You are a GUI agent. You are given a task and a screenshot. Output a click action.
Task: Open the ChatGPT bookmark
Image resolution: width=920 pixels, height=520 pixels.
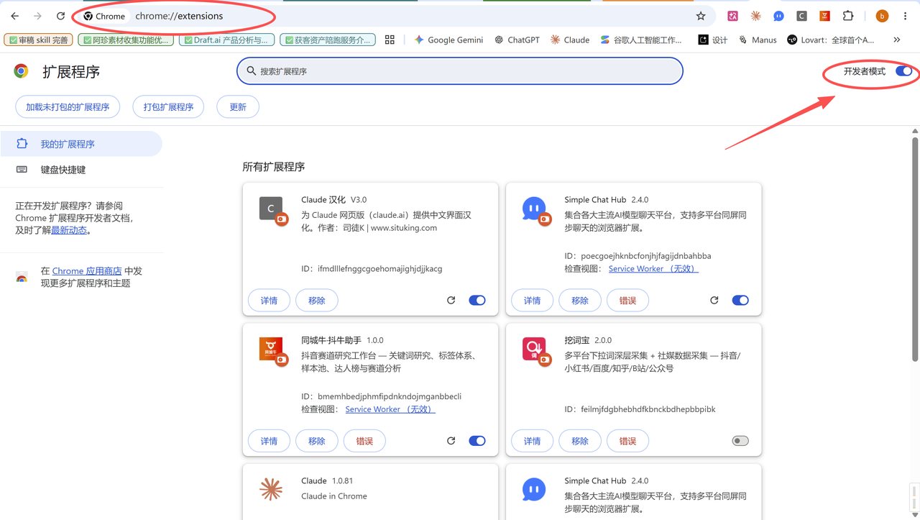coord(517,40)
